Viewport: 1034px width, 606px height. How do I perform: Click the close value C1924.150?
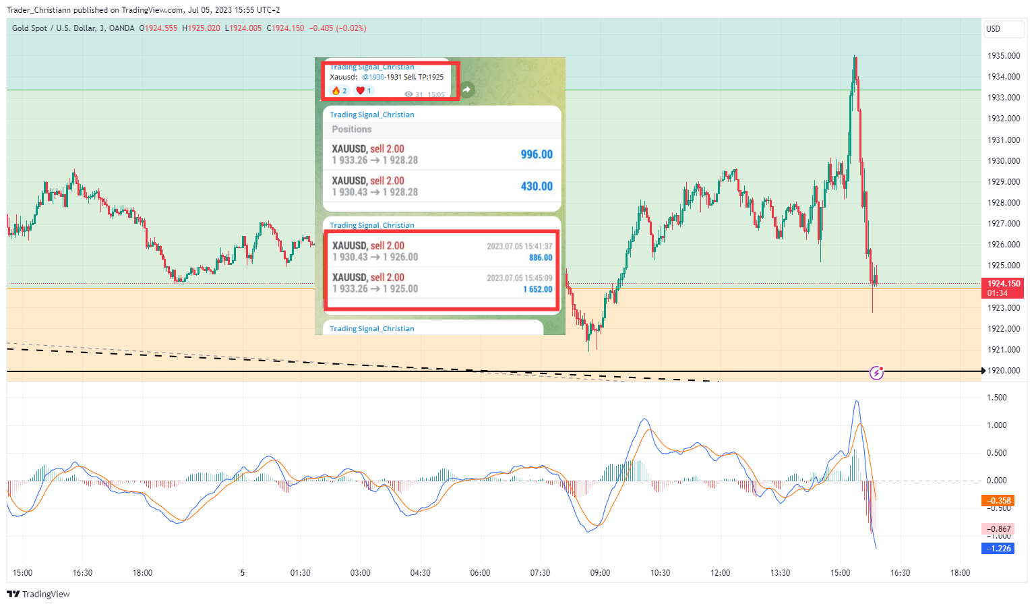point(285,28)
